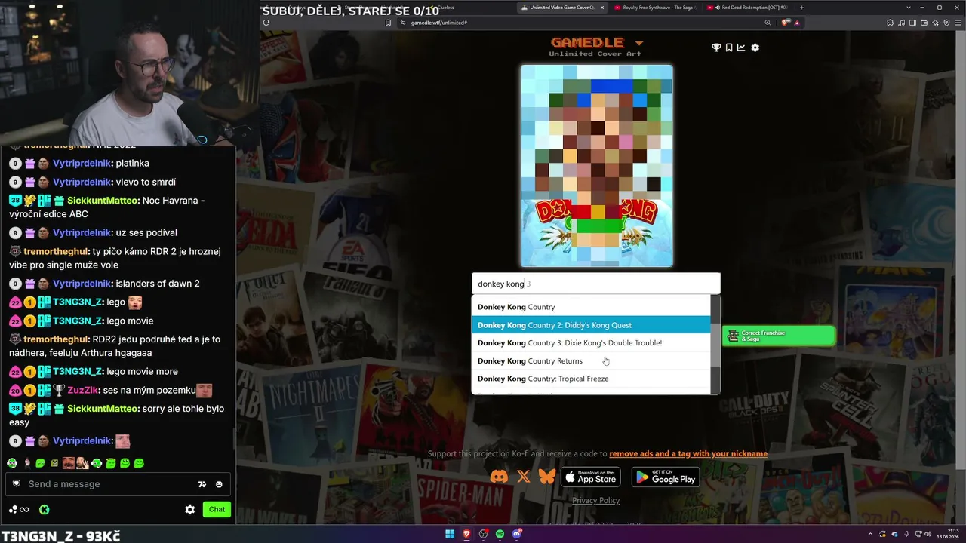Open the Discord social icon
This screenshot has width=966, height=543.
click(x=499, y=477)
